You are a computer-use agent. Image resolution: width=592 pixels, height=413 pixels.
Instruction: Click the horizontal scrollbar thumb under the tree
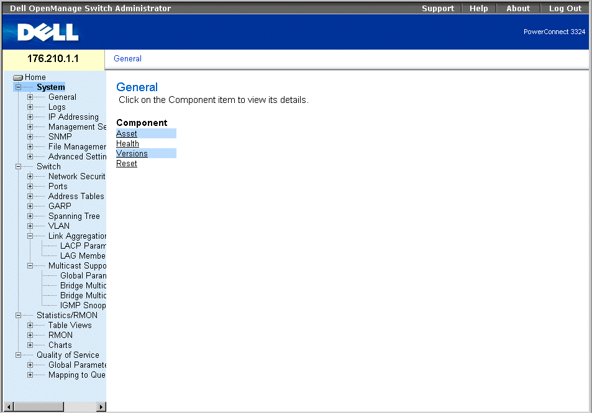click(39, 407)
